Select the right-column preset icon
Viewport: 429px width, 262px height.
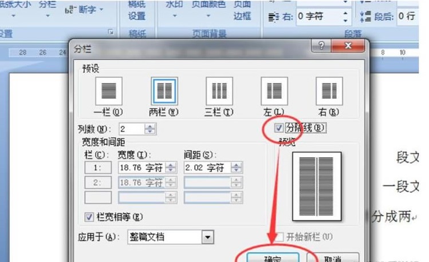pyautogui.click(x=329, y=91)
